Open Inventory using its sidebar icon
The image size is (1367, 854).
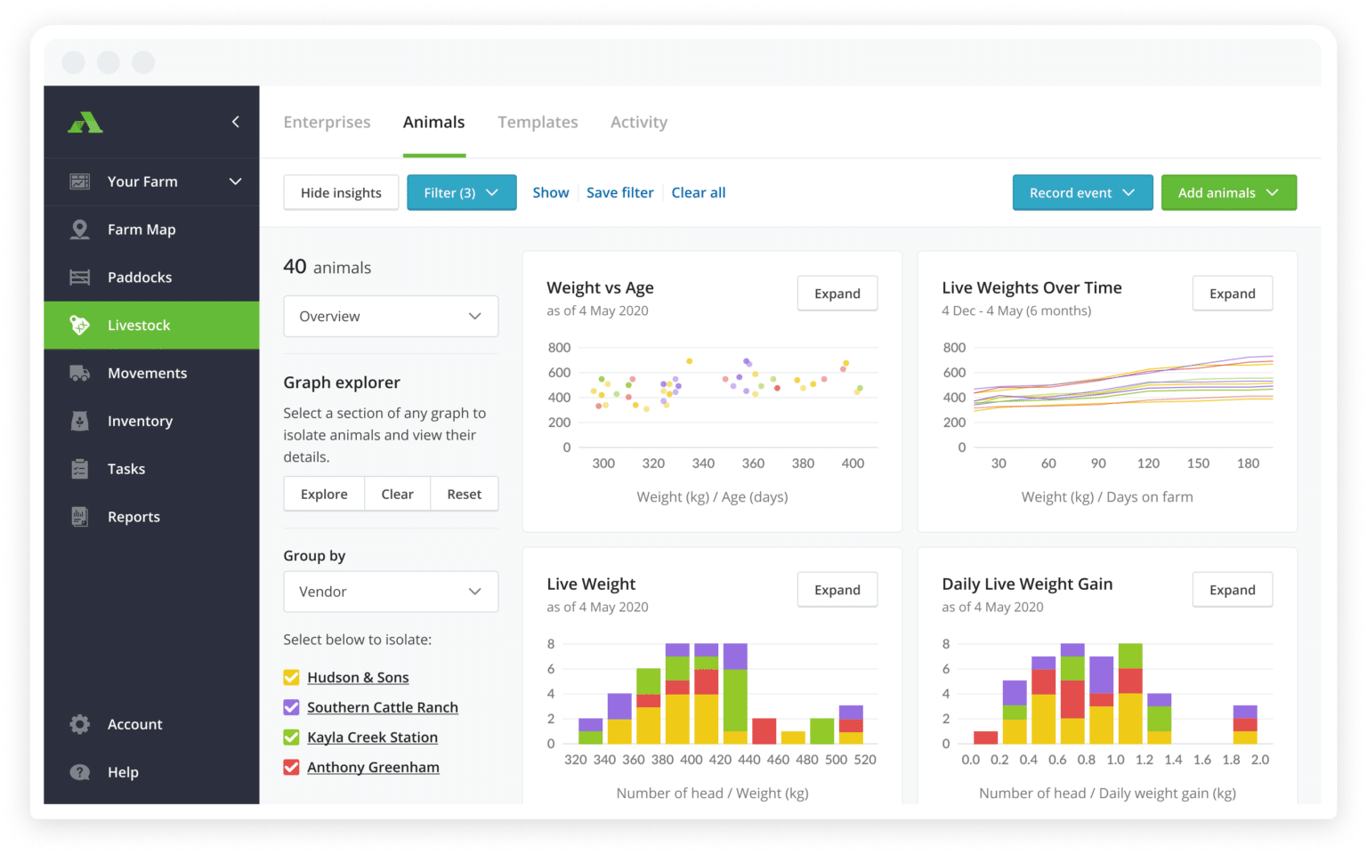[x=80, y=422]
